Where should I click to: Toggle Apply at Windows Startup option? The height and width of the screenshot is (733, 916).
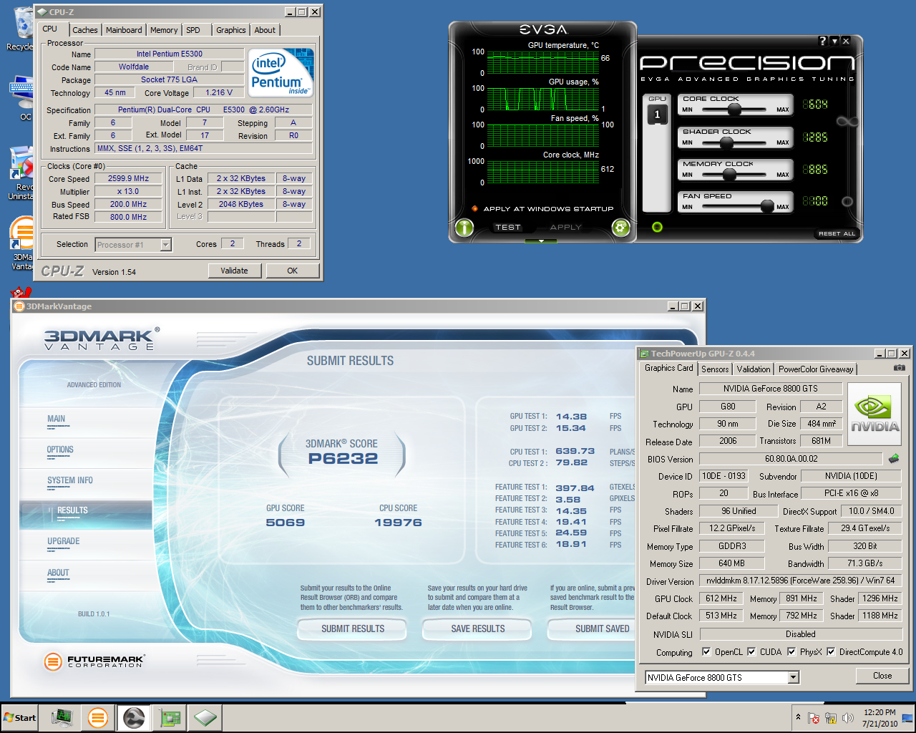[x=542, y=209]
